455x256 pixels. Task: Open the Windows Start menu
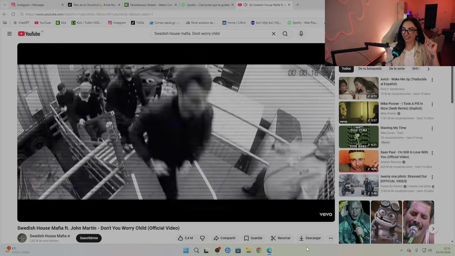(x=186, y=251)
